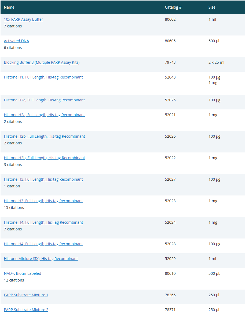
Task: Open PARP Substrate Mixture 1 link
Action: (26, 295)
